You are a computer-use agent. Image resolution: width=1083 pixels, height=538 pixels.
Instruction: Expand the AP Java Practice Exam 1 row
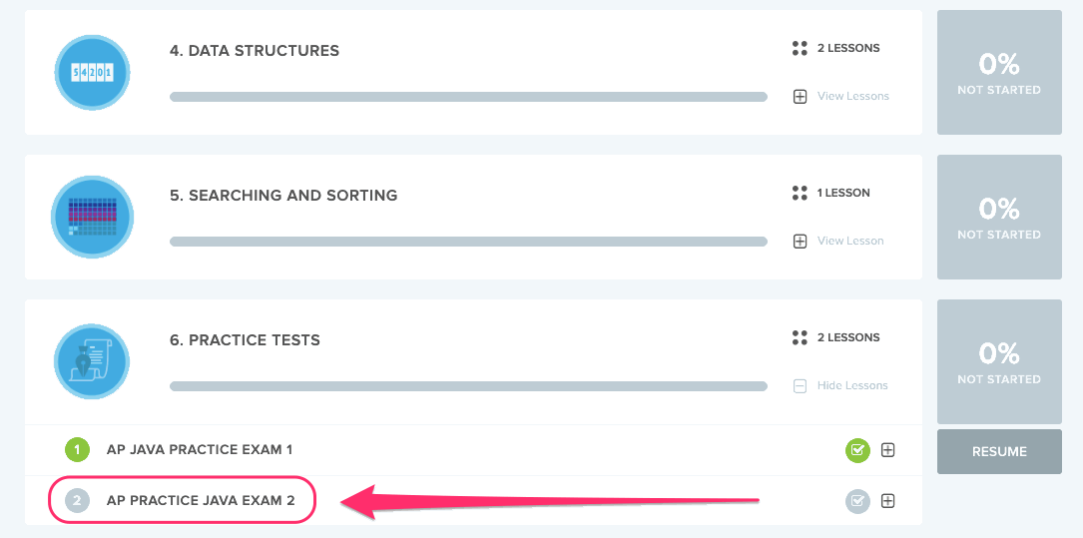pyautogui.click(x=887, y=450)
